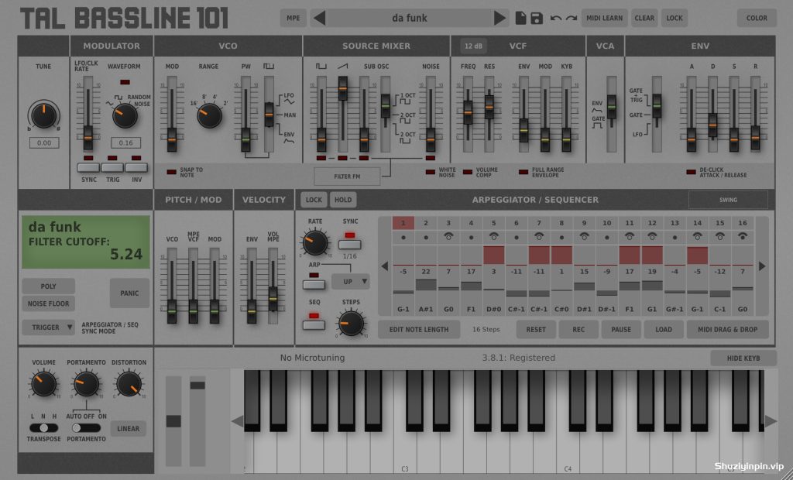Image resolution: width=793 pixels, height=480 pixels.
Task: Click the 12 dB filter slope selector
Action: pyautogui.click(x=473, y=46)
